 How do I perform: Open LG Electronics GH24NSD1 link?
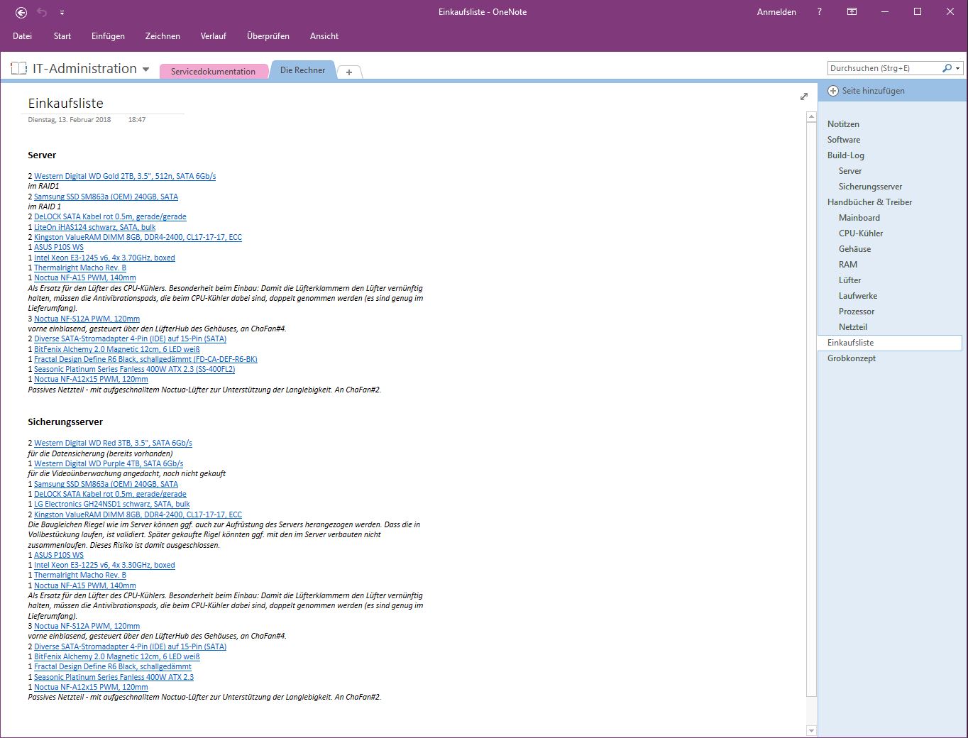(111, 504)
